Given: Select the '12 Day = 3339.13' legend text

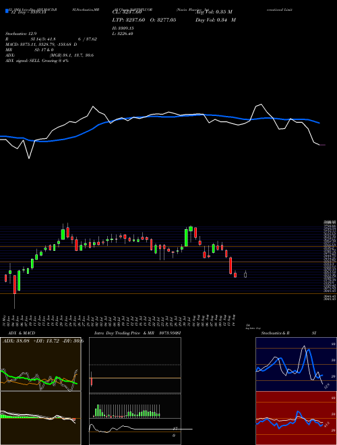Looking at the screenshot, I should tap(28, 13).
